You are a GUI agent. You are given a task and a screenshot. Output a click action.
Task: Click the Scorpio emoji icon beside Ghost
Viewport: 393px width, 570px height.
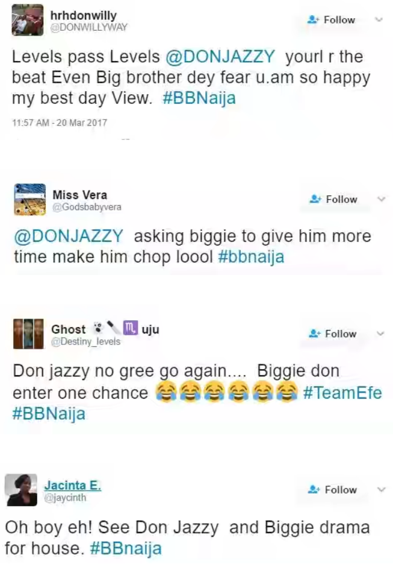pyautogui.click(x=131, y=328)
